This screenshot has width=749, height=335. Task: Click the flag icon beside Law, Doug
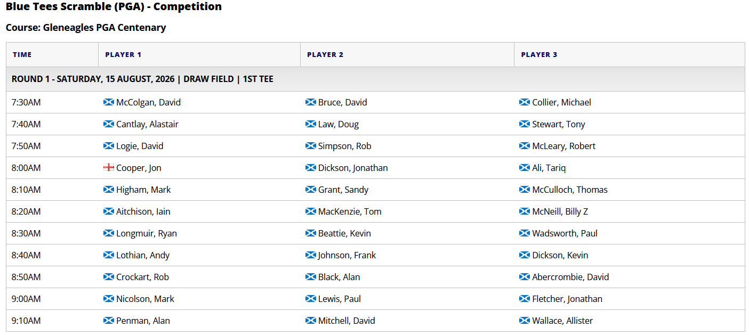(x=311, y=124)
